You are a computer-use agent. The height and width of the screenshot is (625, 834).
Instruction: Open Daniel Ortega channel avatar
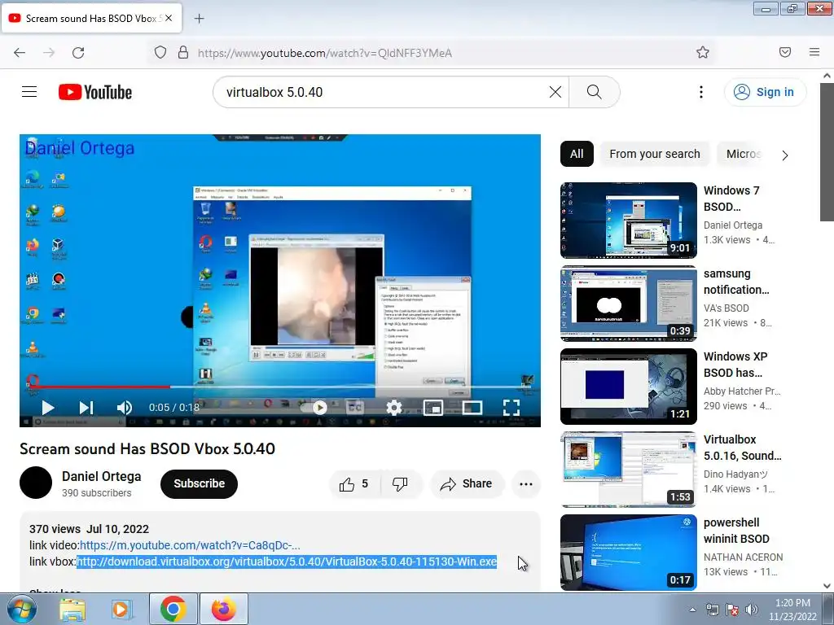coord(36,483)
